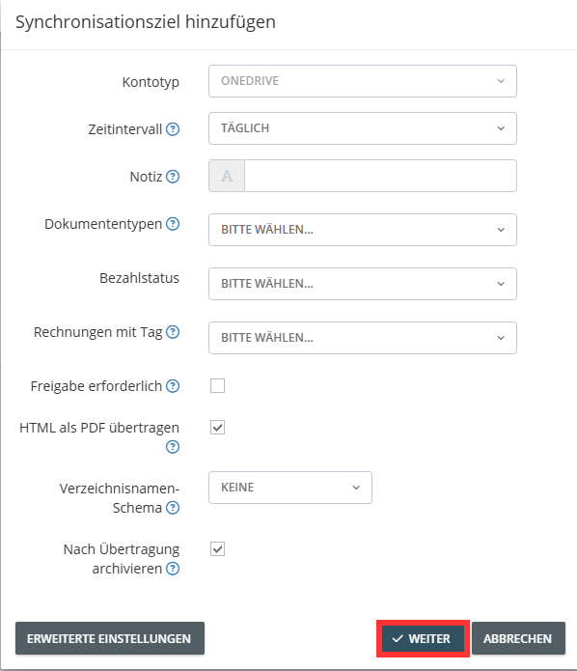Click help icon for Freigabe erforderlich
577x671 pixels.
coord(173,386)
